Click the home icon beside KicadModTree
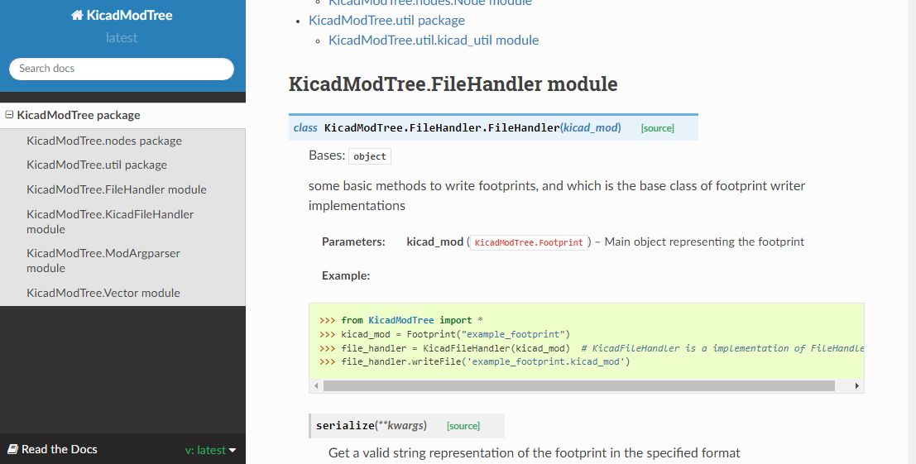The width and height of the screenshot is (916, 464). 77,15
